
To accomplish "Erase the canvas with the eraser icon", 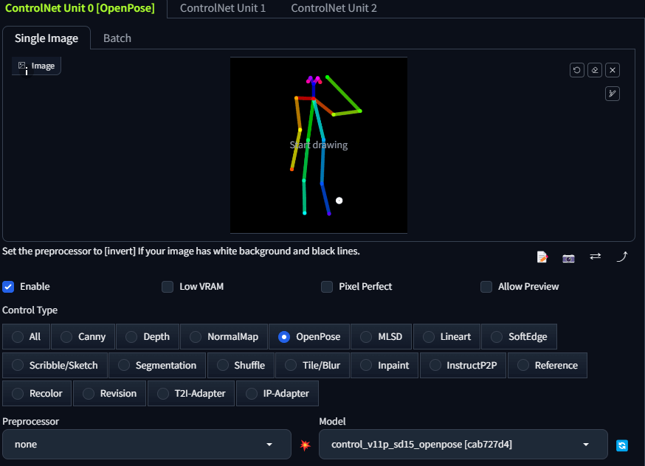I will [595, 69].
